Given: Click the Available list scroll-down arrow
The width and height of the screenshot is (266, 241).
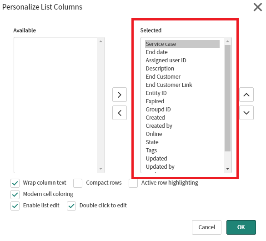Looking at the screenshot, I should (100, 169).
